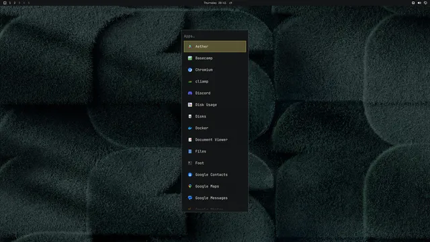Open Google Maps entry
The image size is (430, 242).
tap(215, 186)
